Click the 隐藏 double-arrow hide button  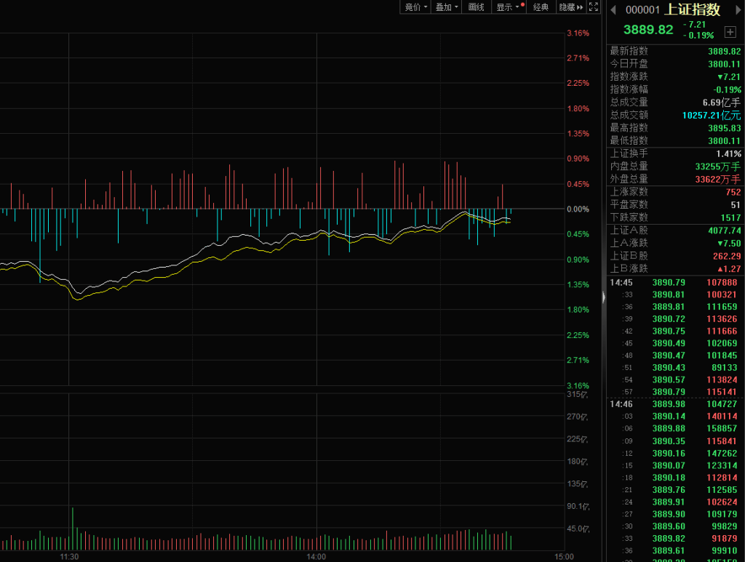(571, 7)
